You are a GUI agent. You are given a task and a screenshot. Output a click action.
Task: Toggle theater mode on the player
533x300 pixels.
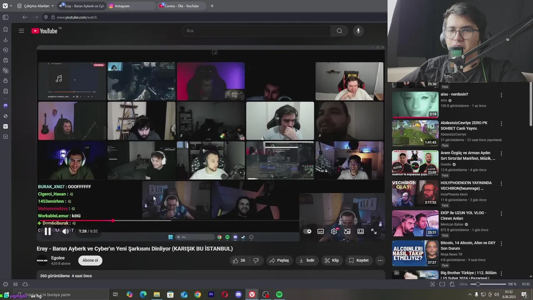(361, 231)
